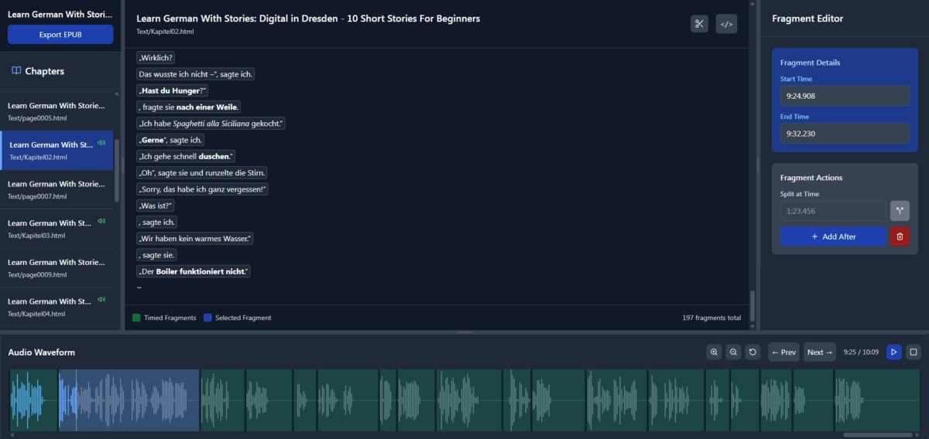Screen dimensions: 929x439
Task: Edit the Start Time field 9:24.908
Action: (845, 96)
